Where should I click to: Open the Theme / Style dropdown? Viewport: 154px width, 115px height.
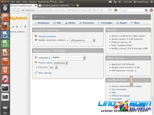click(60, 63)
